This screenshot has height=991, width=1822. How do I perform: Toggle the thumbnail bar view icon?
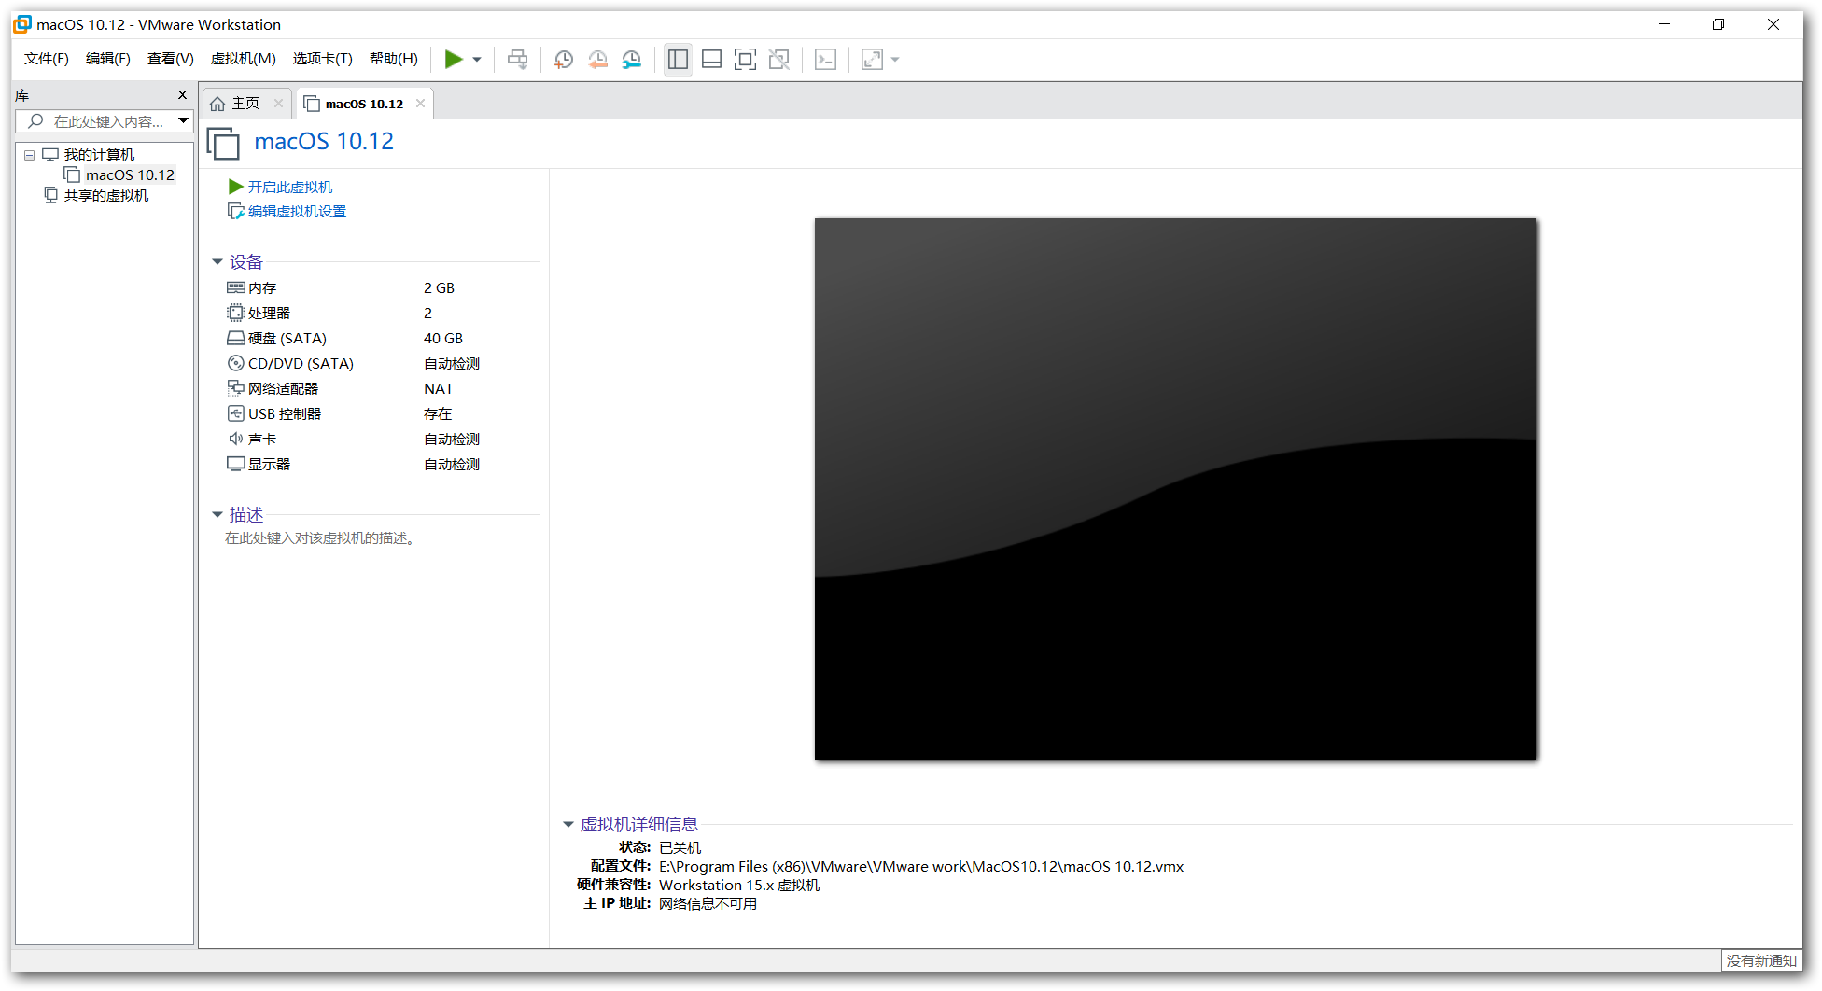[711, 60]
